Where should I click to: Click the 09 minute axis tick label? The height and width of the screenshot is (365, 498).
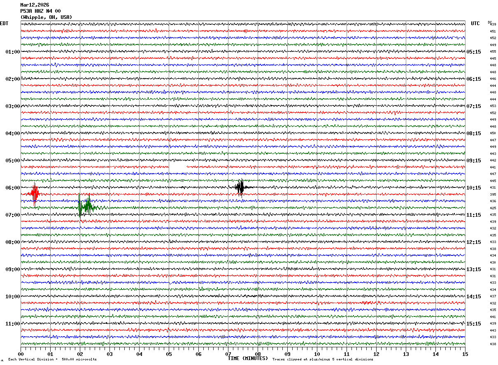(x=287, y=354)
